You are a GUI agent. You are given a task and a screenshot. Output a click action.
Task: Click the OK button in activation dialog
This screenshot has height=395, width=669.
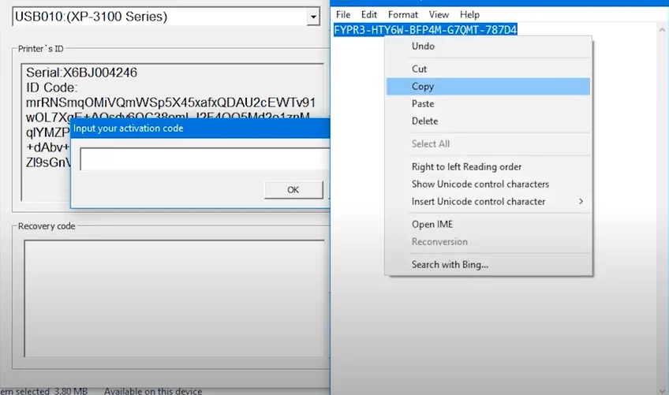[293, 190]
